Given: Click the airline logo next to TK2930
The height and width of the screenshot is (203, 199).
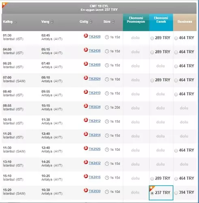Looking at the screenshot, I should 86,190.
